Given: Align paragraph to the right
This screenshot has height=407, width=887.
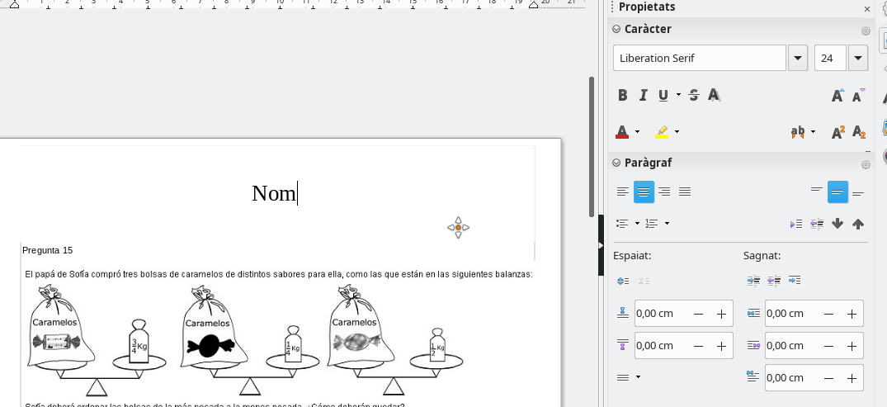Looking at the screenshot, I should pyautogui.click(x=664, y=192).
